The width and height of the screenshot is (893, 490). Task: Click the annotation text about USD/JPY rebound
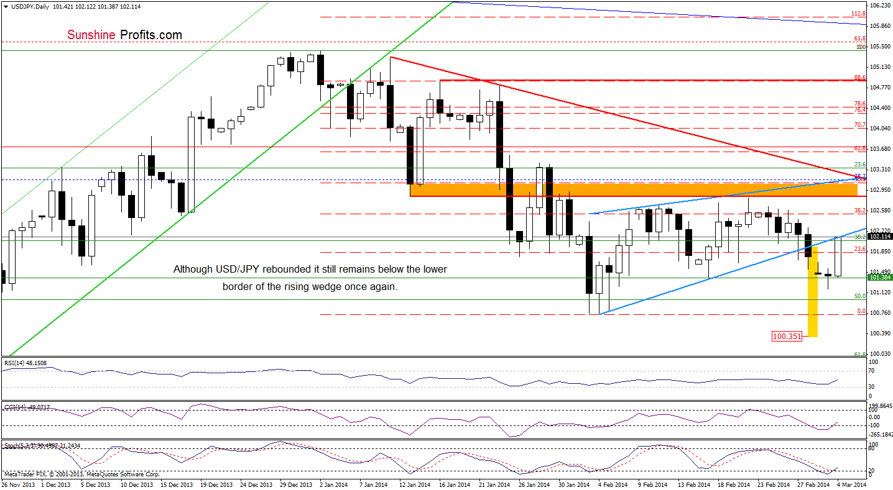310,278
